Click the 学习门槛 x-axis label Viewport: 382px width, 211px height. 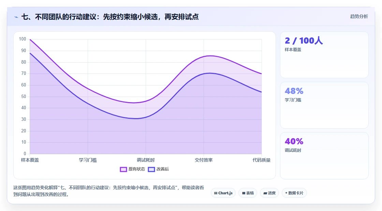coord(88,160)
